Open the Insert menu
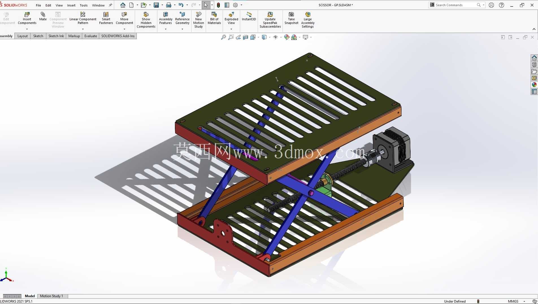The image size is (538, 304). point(71,5)
